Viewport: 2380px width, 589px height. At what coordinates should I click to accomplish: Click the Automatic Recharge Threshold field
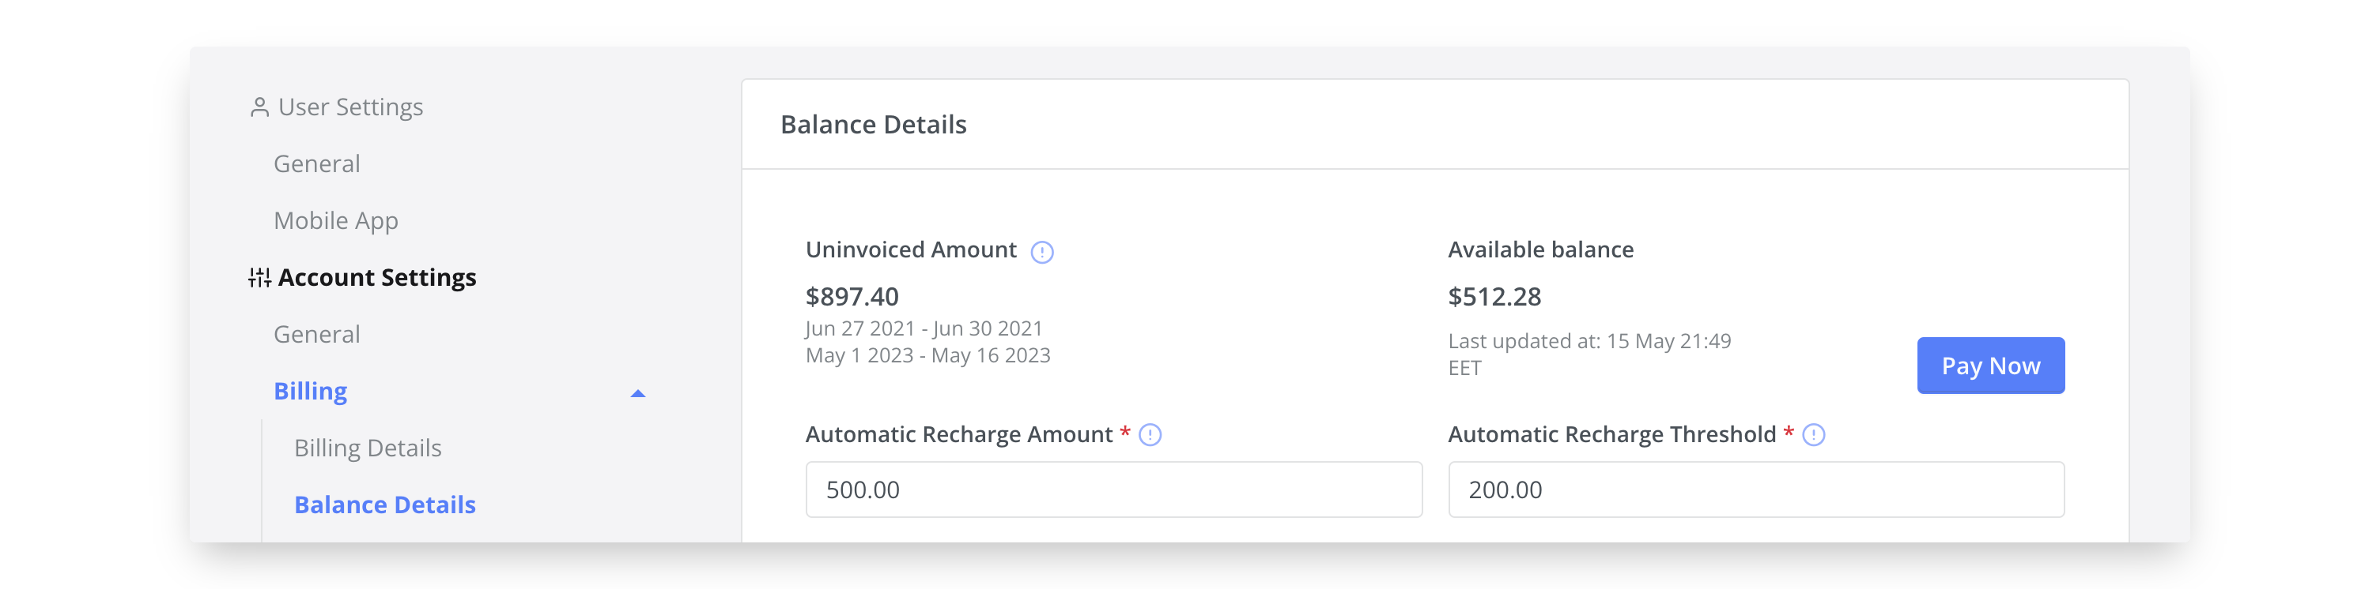[1755, 490]
